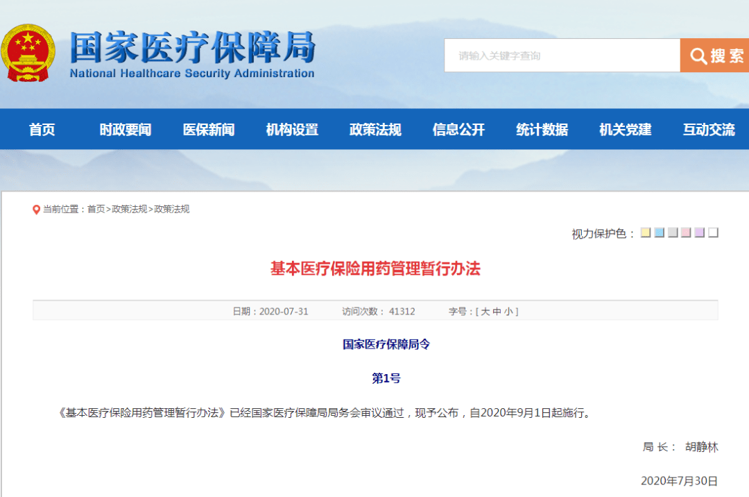Open the 信息公开 navigation item

coord(458,130)
